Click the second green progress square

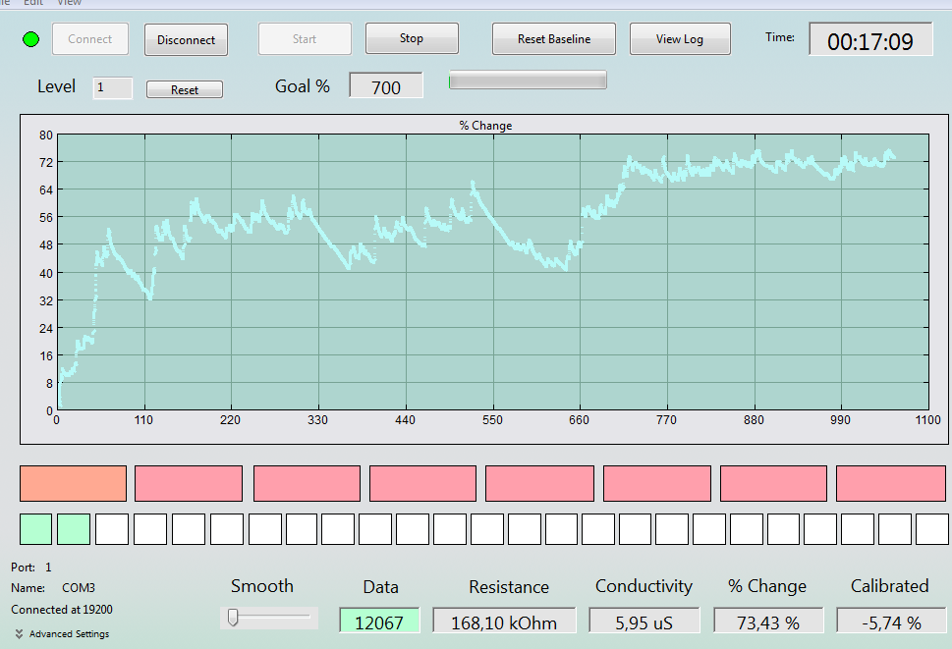point(74,529)
